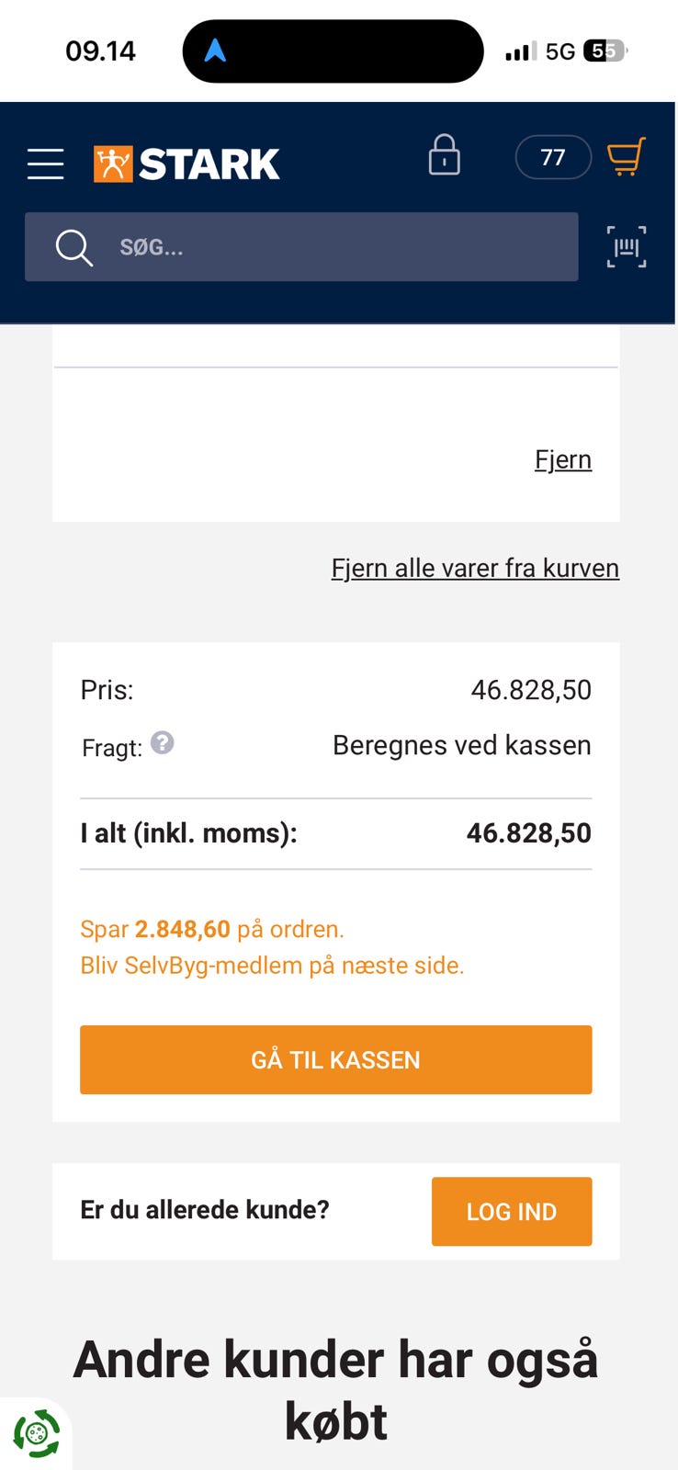Open the barcode scanner

pyautogui.click(x=627, y=247)
